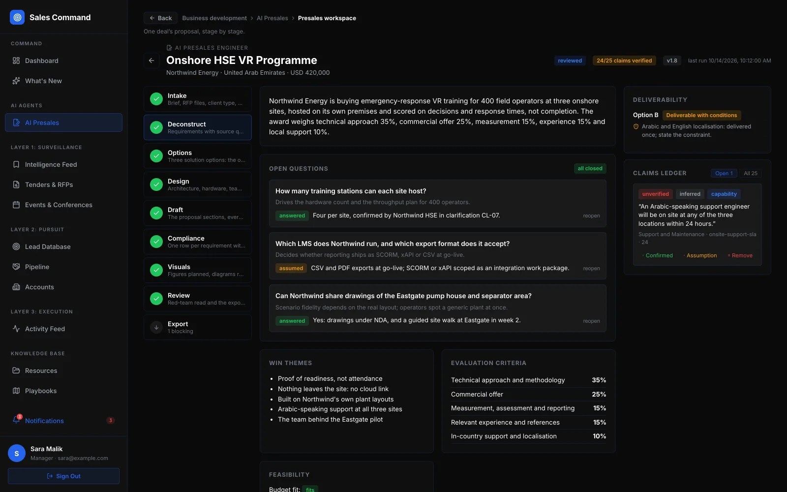787x492 pixels.
Task: Reopen the training stations question
Action: click(x=591, y=216)
